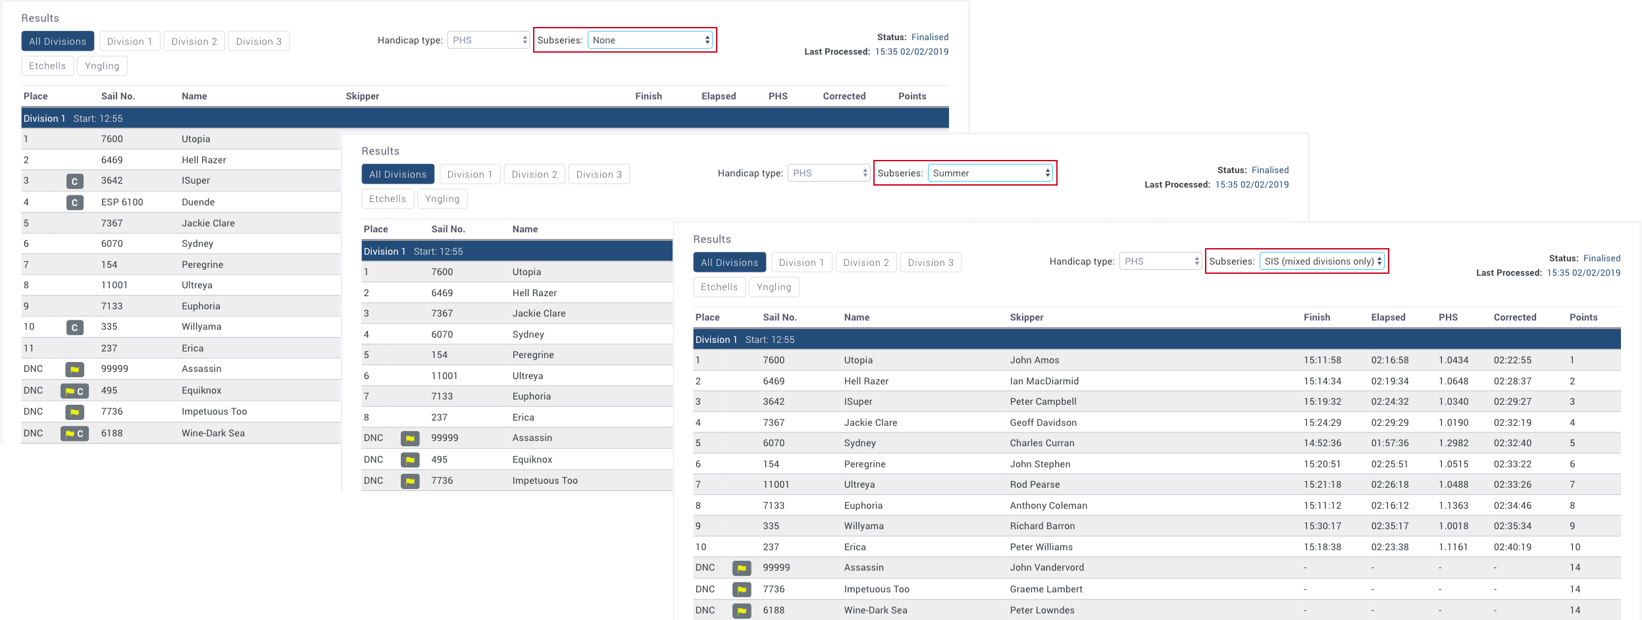Click flag icon for Impetuous Too in SIS panel
This screenshot has height=620, width=1642.
pos(742,590)
